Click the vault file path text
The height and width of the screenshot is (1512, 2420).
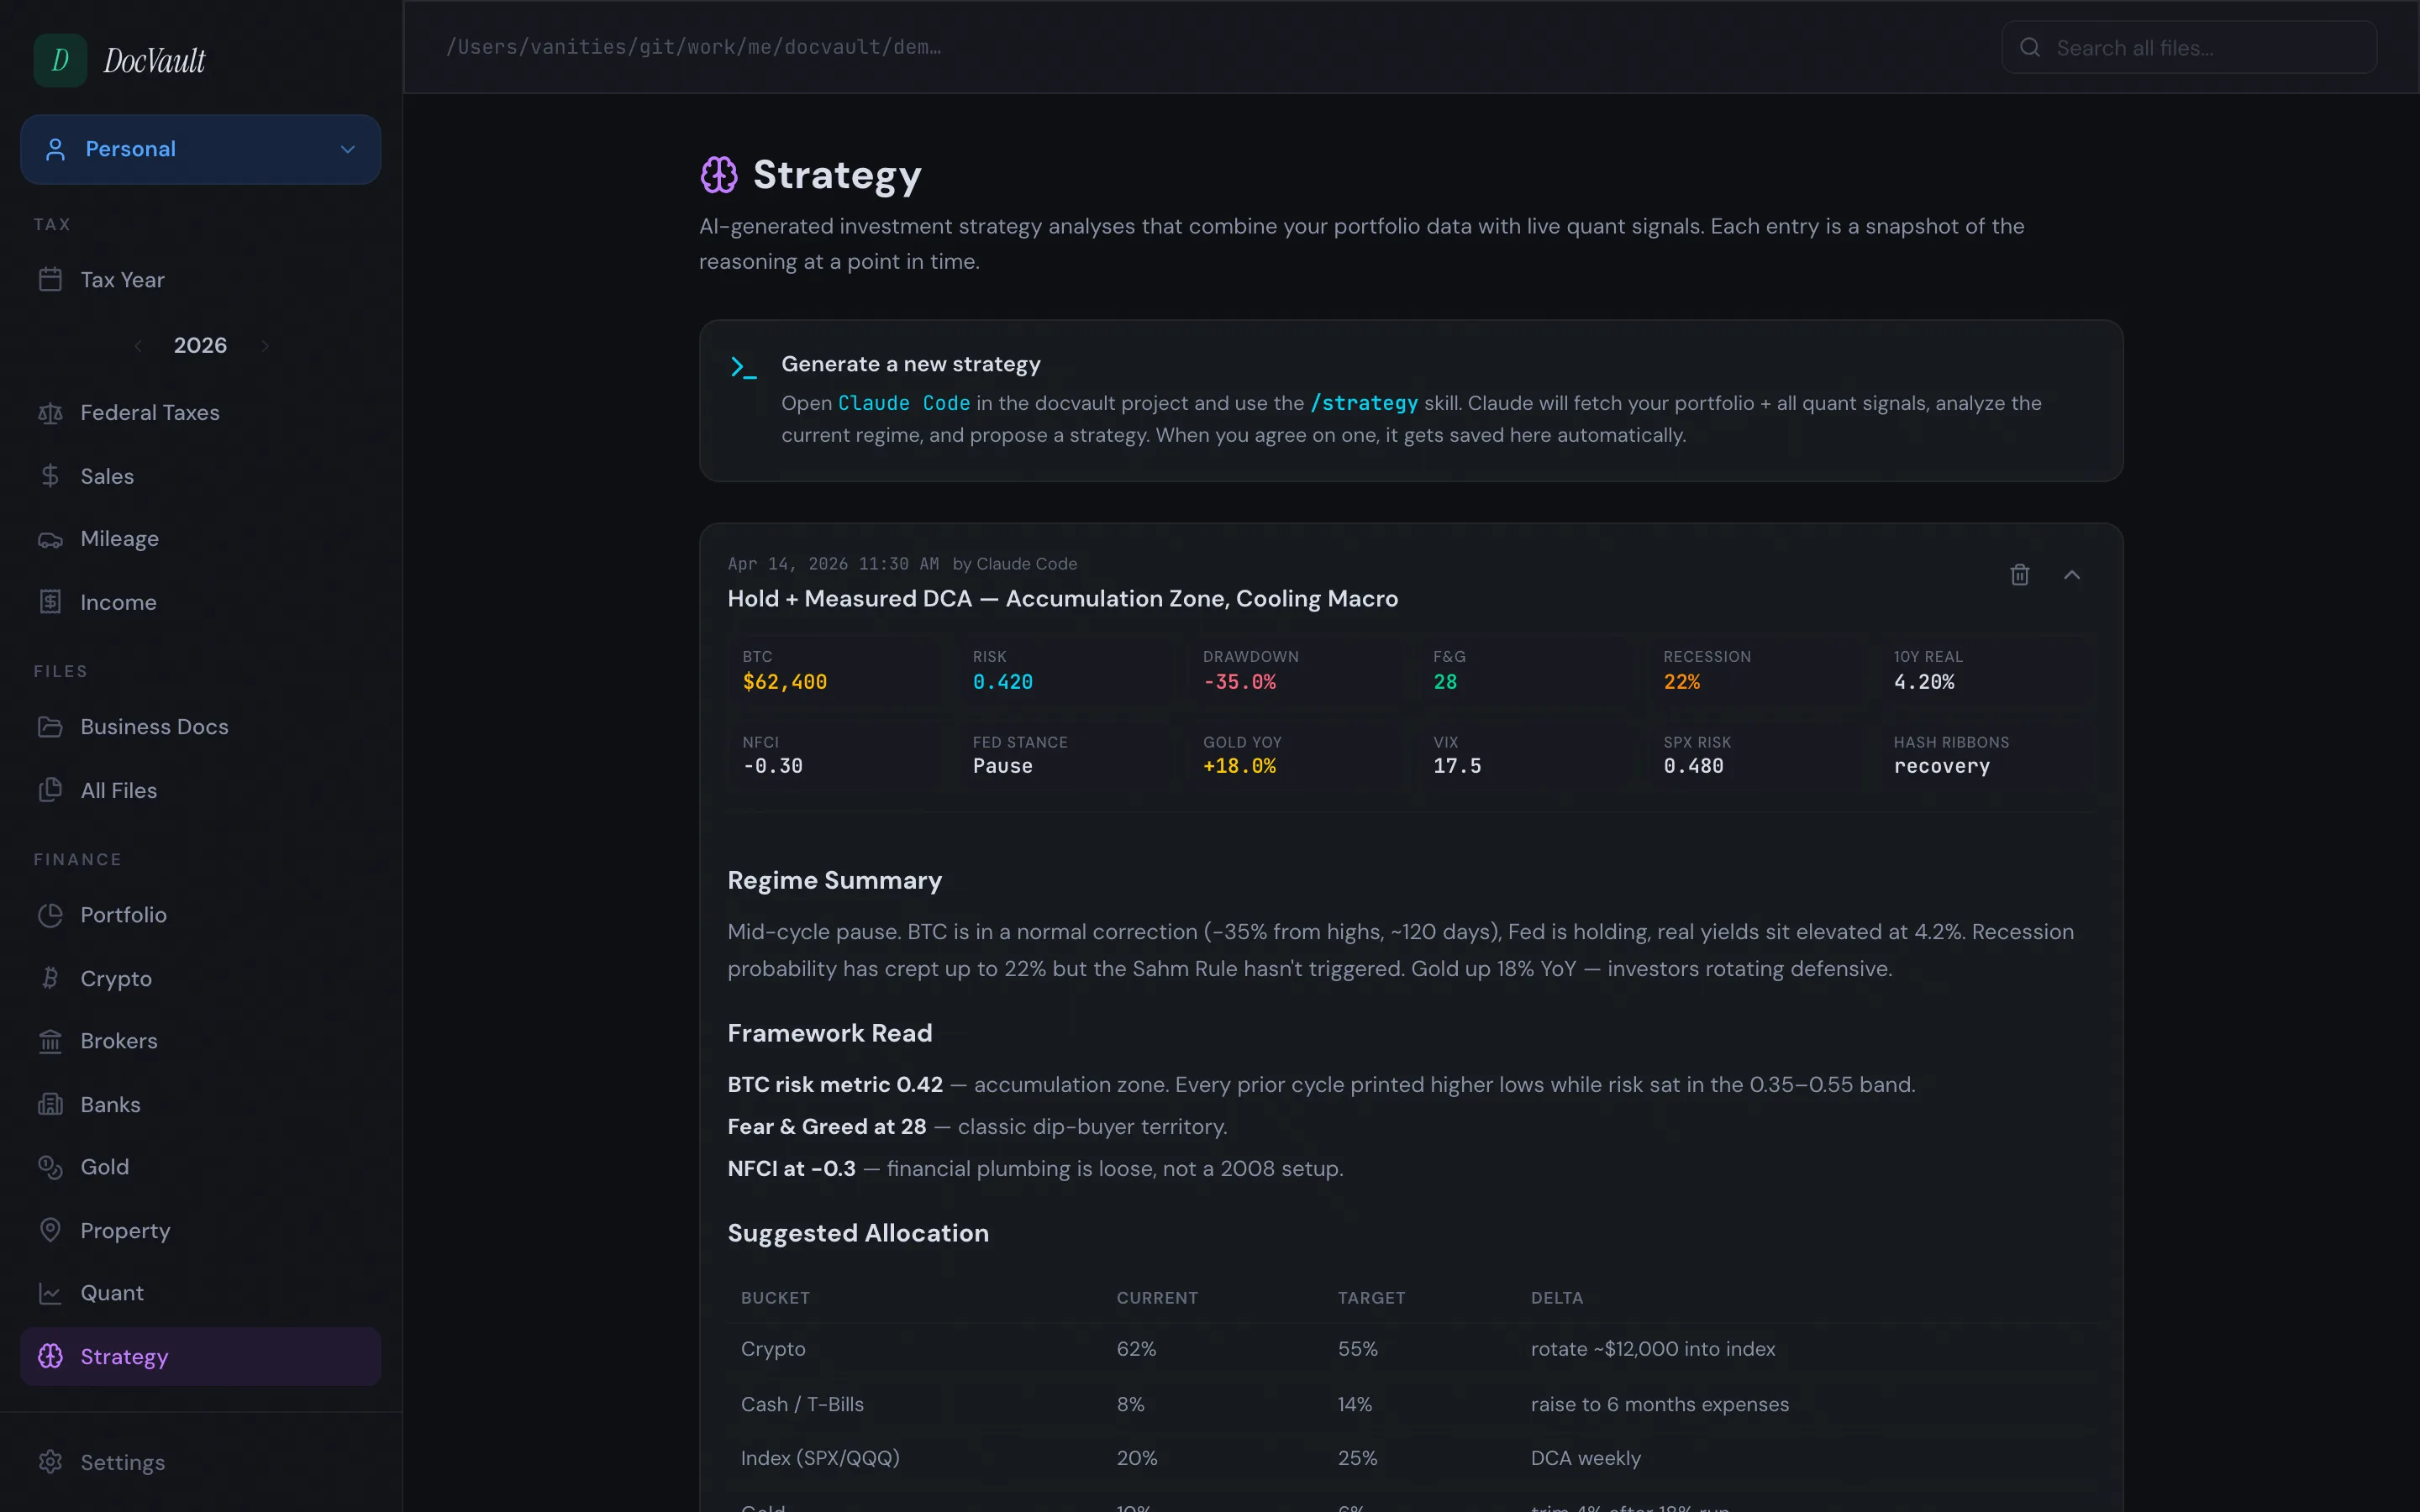(x=693, y=47)
